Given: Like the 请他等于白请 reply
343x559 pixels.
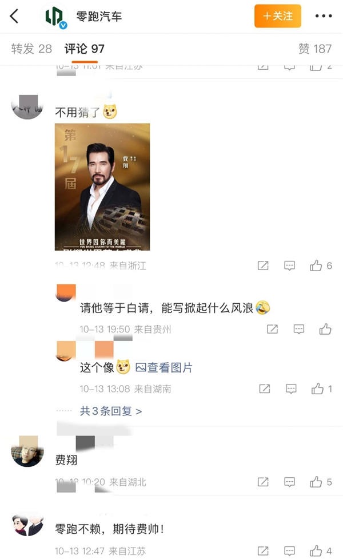Looking at the screenshot, I should 325,329.
